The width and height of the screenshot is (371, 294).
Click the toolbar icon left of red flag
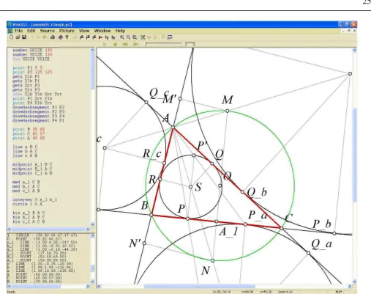point(94,37)
